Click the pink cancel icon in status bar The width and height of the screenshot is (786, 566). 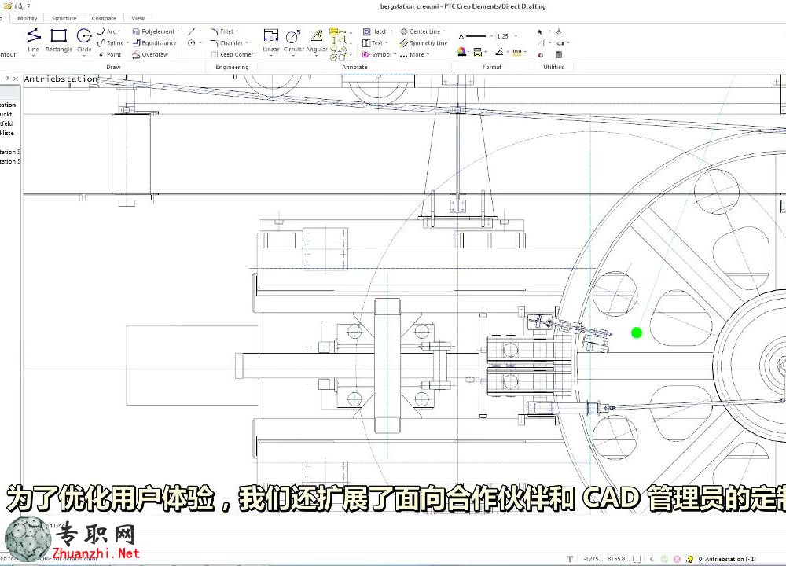tap(677, 558)
